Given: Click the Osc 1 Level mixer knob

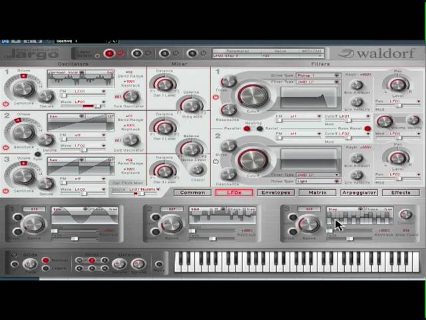Looking at the screenshot, I should (164, 85).
